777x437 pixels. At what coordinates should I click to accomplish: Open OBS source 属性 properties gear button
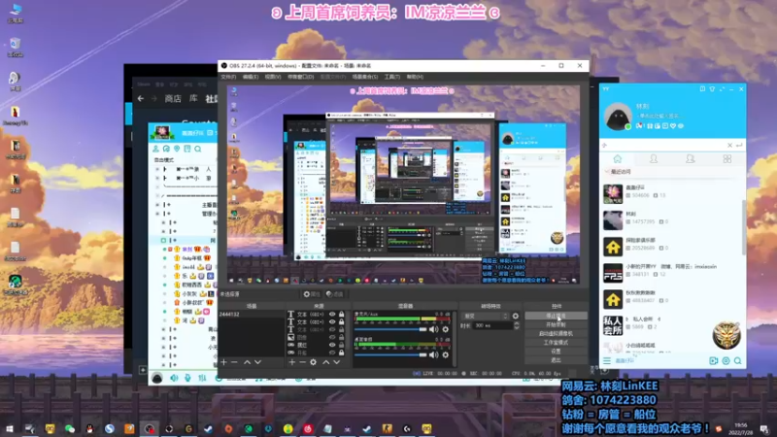pyautogui.click(x=312, y=294)
